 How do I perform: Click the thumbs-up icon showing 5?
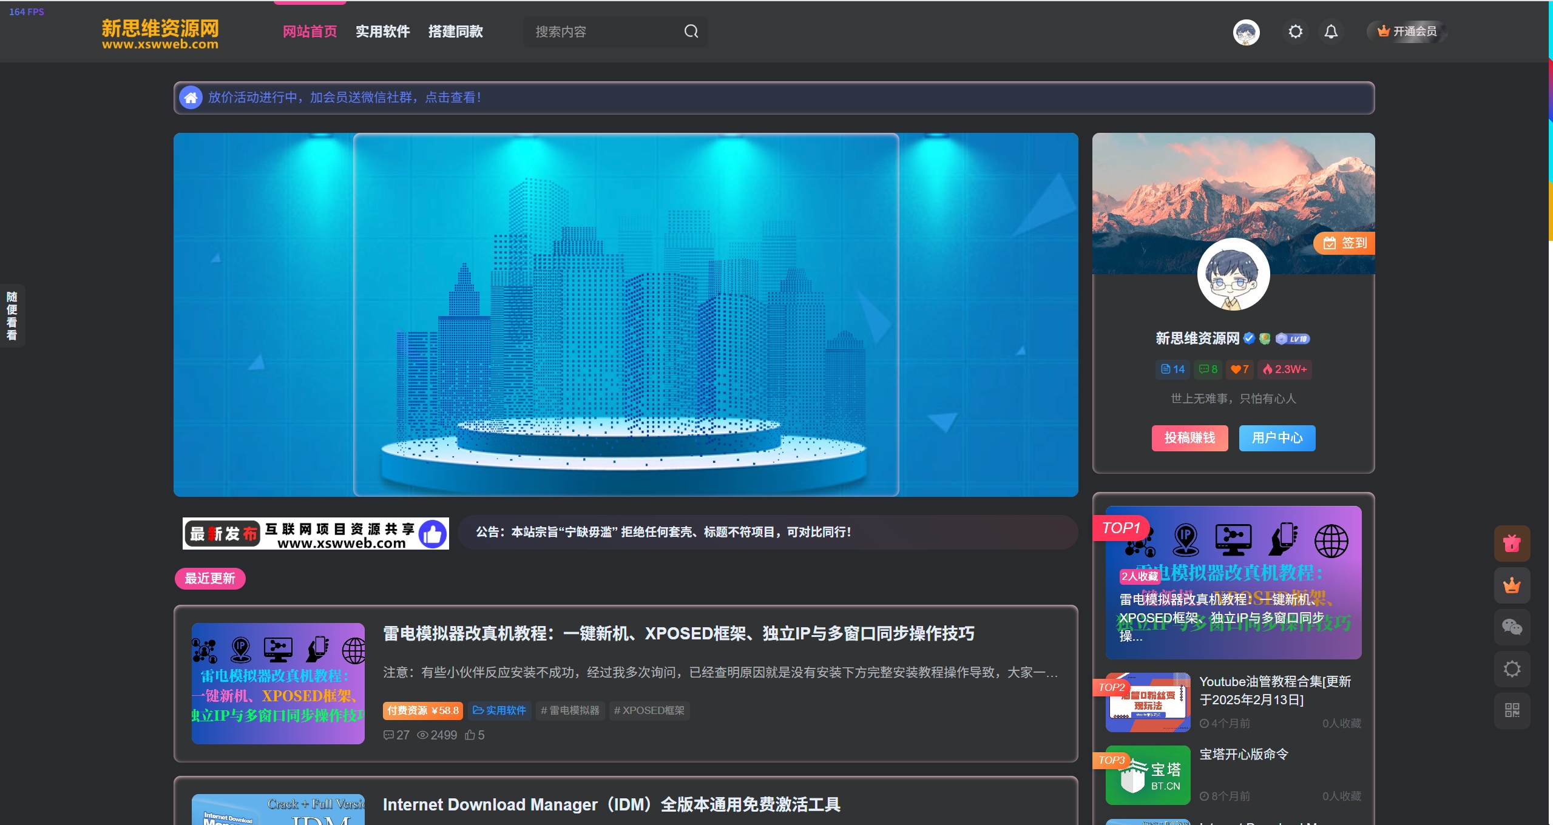[470, 735]
